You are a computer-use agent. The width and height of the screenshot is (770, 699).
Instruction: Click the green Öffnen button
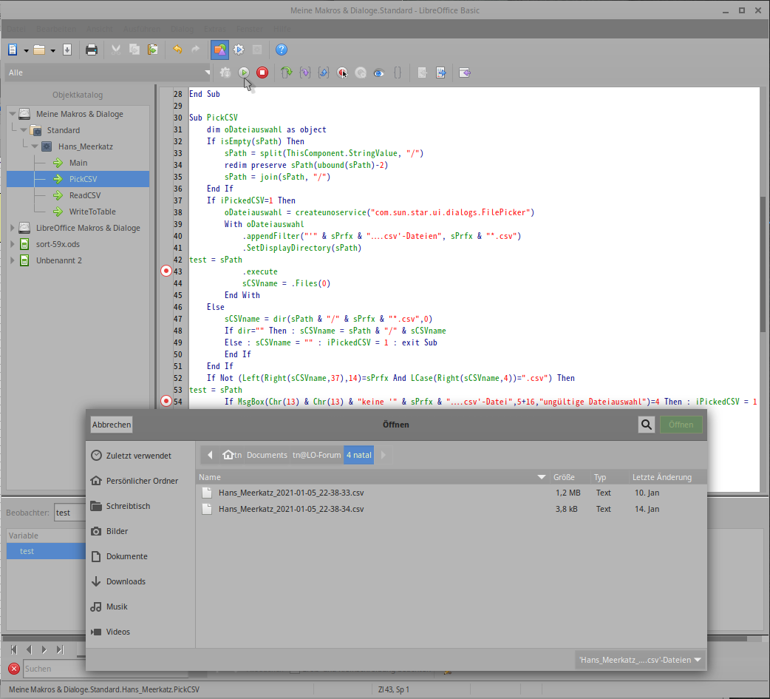pyautogui.click(x=681, y=425)
